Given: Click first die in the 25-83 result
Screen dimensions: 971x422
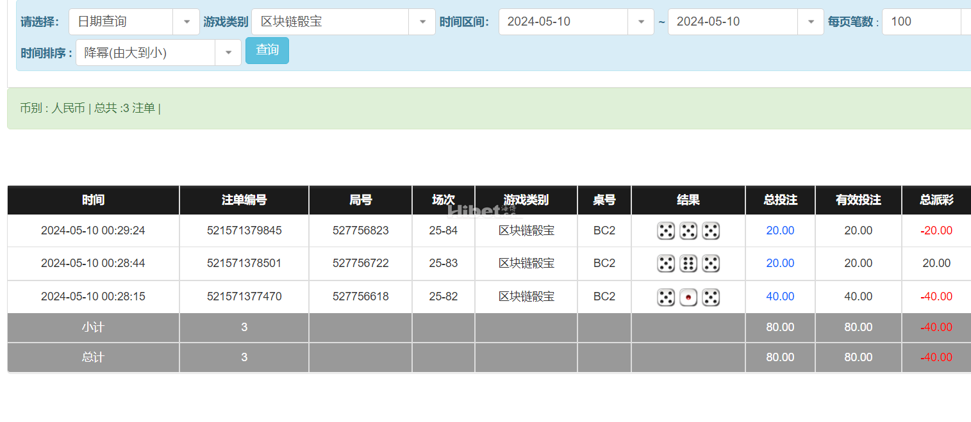Looking at the screenshot, I should coord(666,263).
